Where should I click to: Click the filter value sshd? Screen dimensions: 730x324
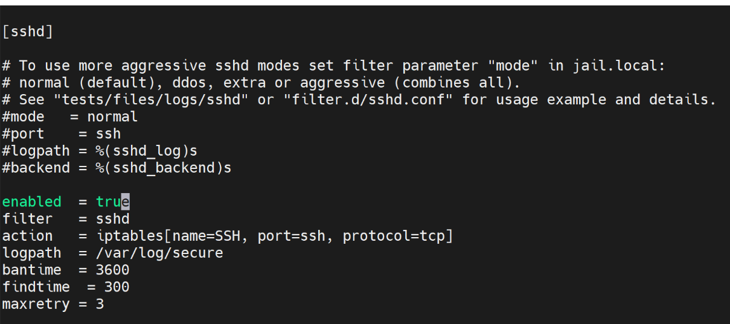pyautogui.click(x=112, y=218)
